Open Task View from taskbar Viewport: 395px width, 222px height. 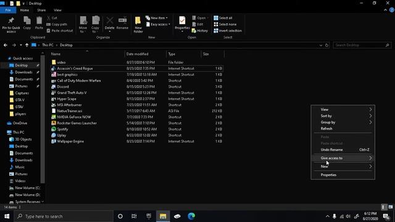tap(134, 216)
